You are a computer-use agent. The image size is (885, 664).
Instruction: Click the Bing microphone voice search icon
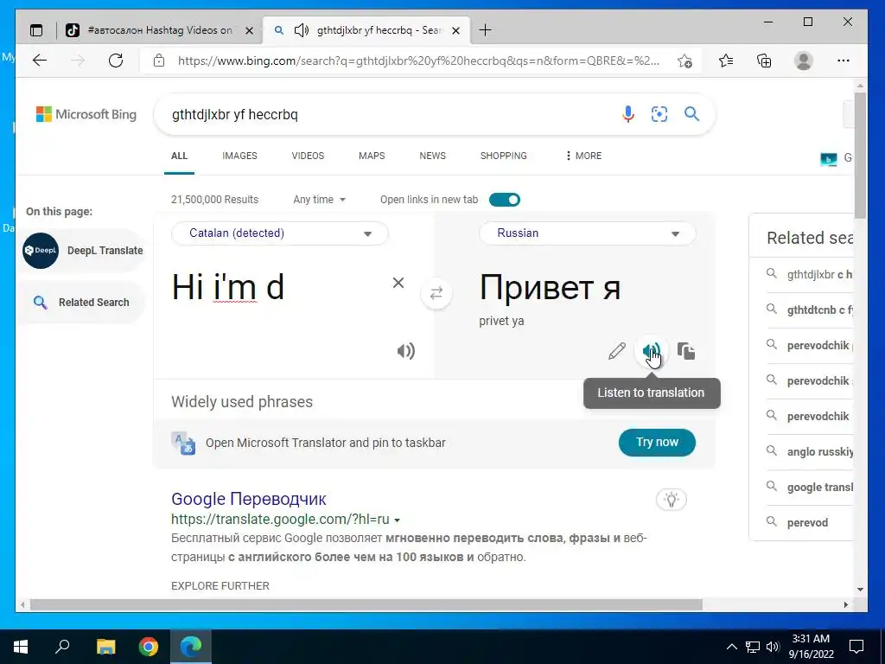coord(627,114)
